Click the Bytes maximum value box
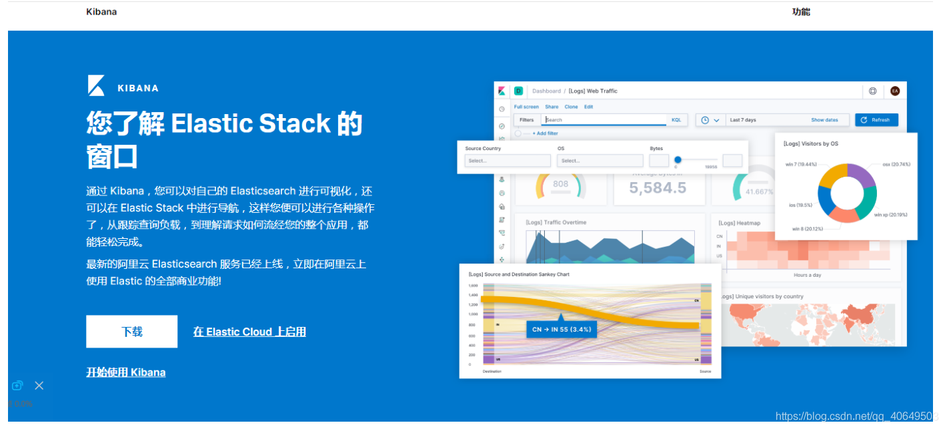Image resolution: width=945 pixels, height=429 pixels. pos(732,161)
